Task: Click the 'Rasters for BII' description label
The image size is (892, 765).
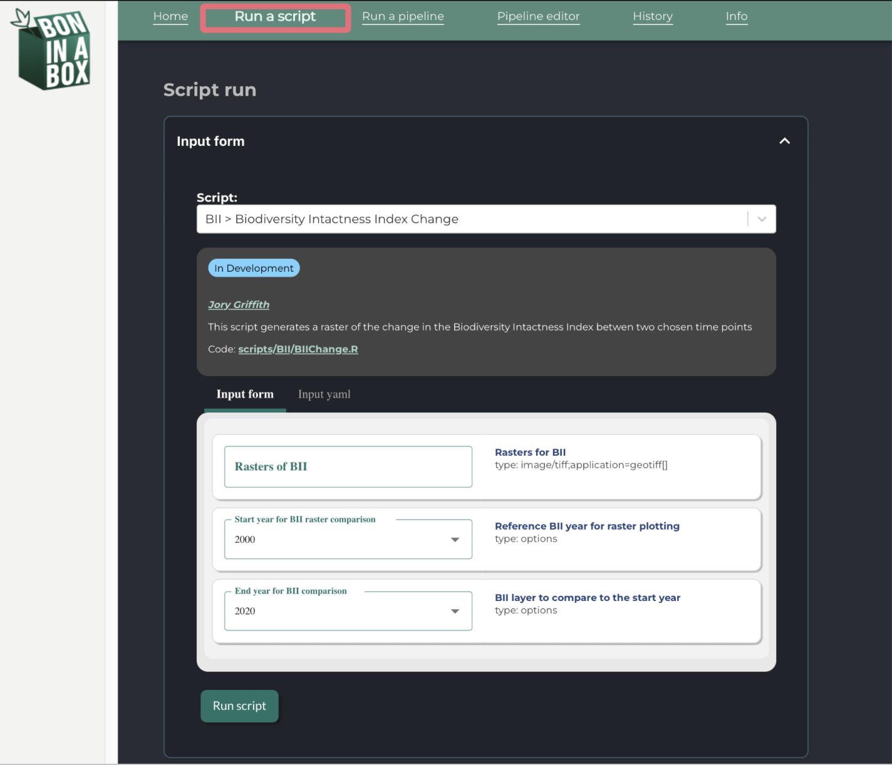Action: (x=530, y=452)
